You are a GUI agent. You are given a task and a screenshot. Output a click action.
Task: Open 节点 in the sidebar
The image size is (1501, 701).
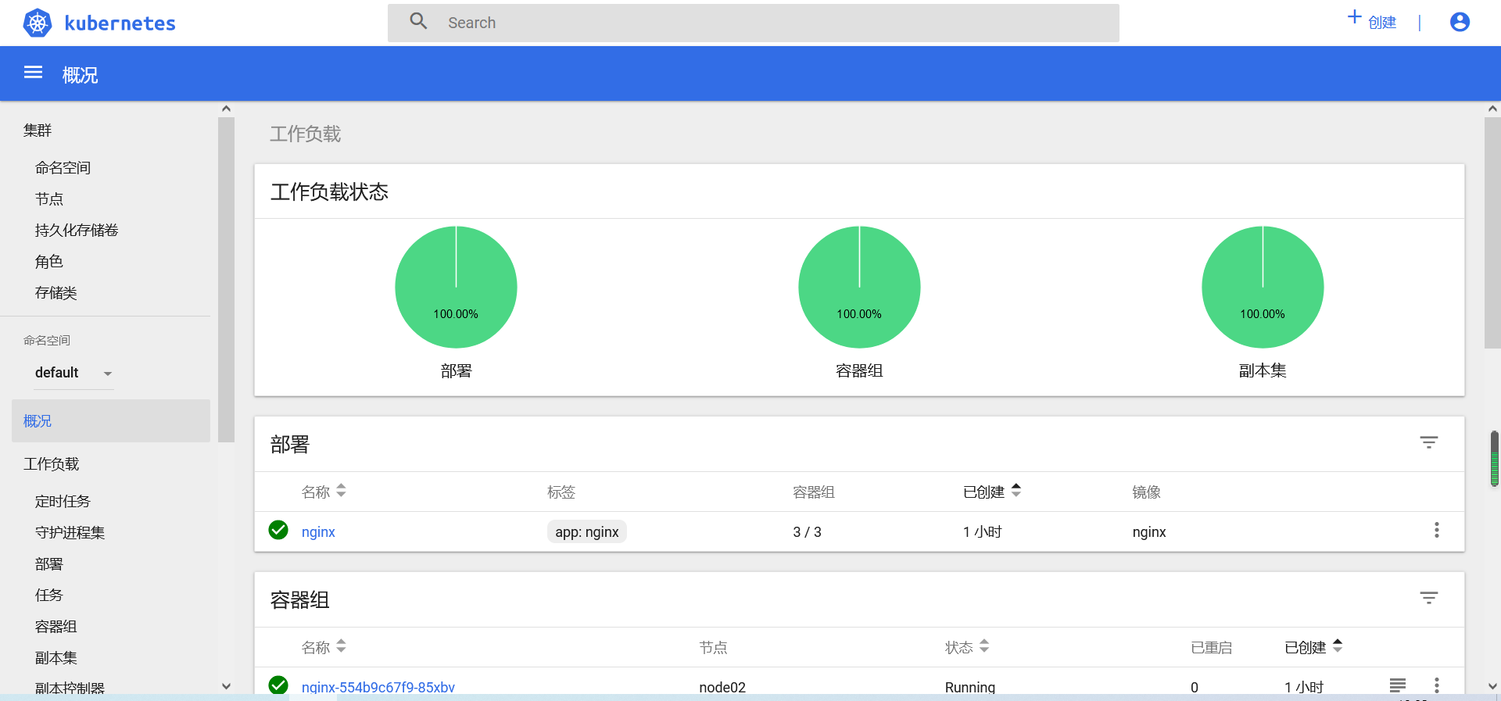48,199
